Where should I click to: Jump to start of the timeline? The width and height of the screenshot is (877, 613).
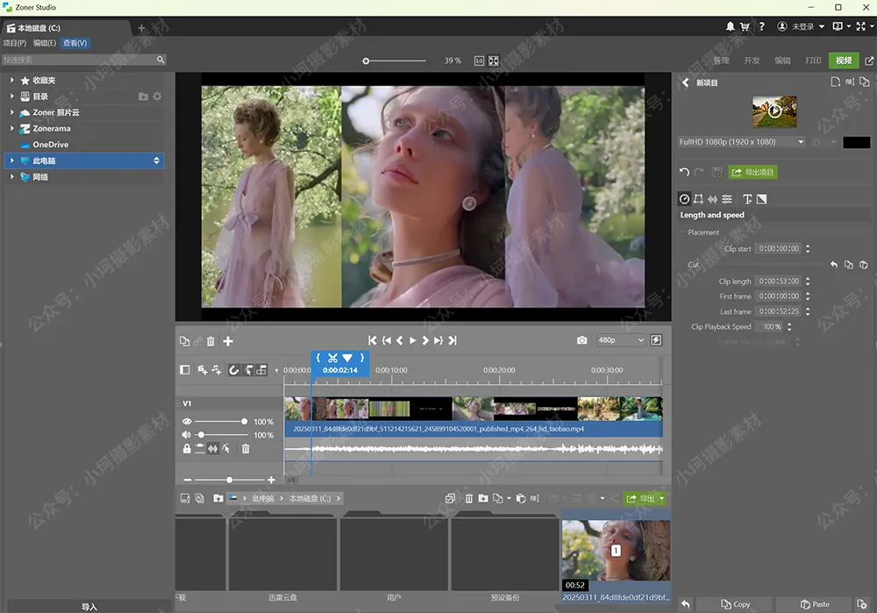coord(372,340)
